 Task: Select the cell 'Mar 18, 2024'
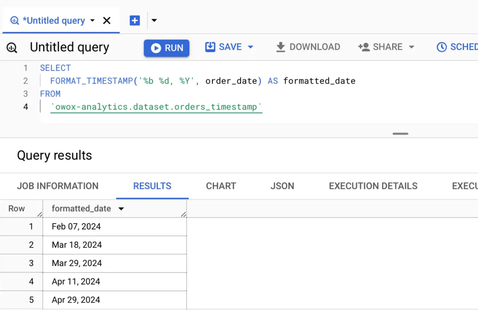click(115, 245)
